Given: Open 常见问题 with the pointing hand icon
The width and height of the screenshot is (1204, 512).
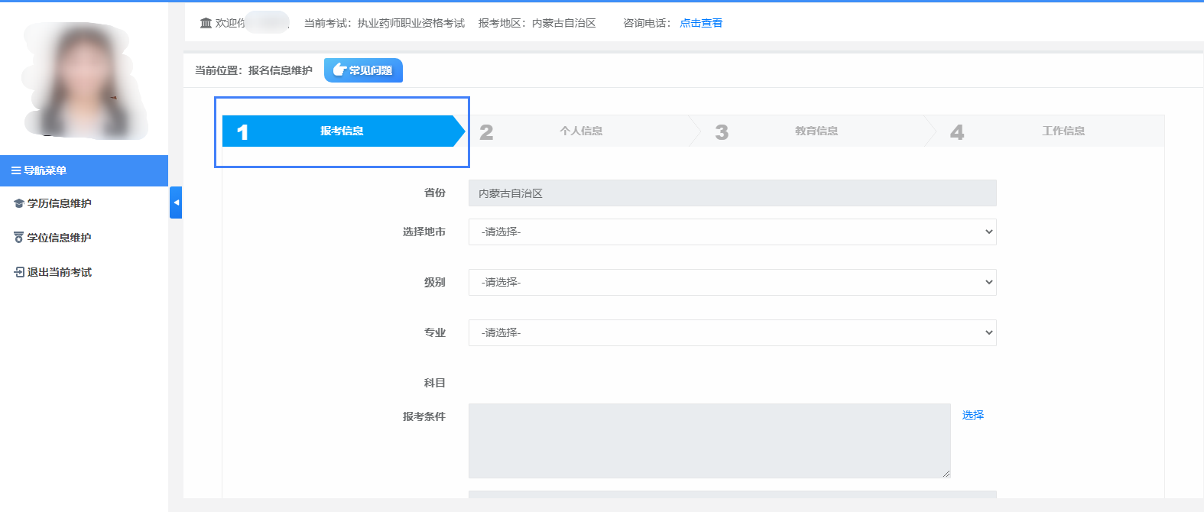Looking at the screenshot, I should click(363, 70).
